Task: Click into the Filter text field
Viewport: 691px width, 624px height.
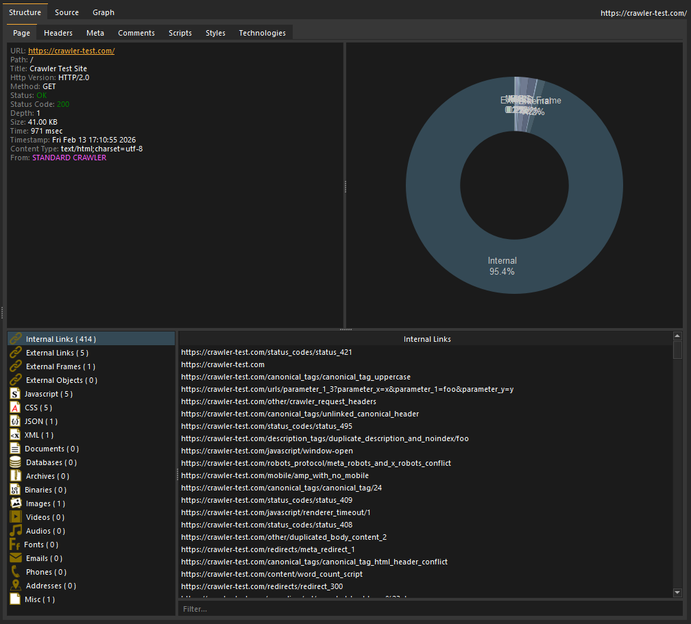Action: point(430,608)
